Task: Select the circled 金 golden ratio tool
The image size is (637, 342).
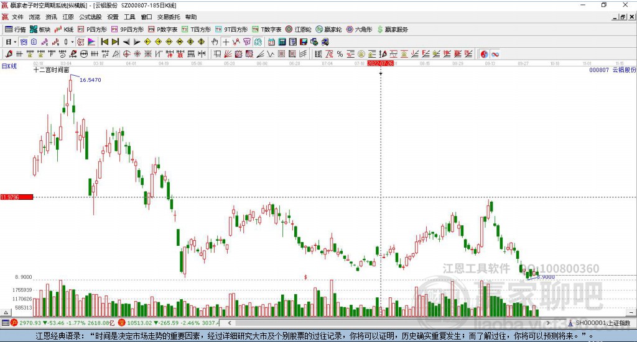Action: [361, 54]
